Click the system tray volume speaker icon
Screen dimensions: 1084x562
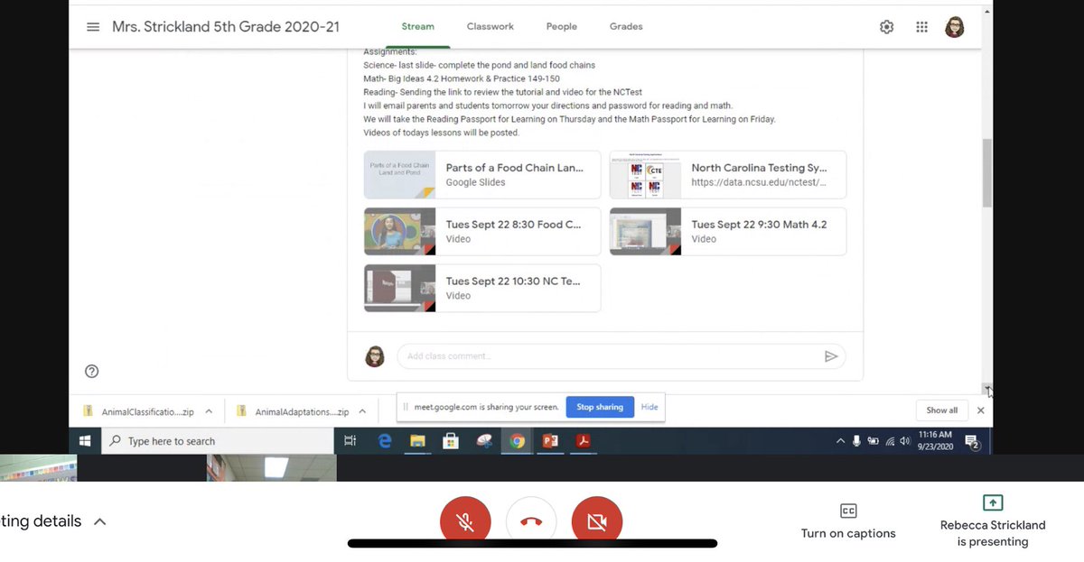[905, 441]
